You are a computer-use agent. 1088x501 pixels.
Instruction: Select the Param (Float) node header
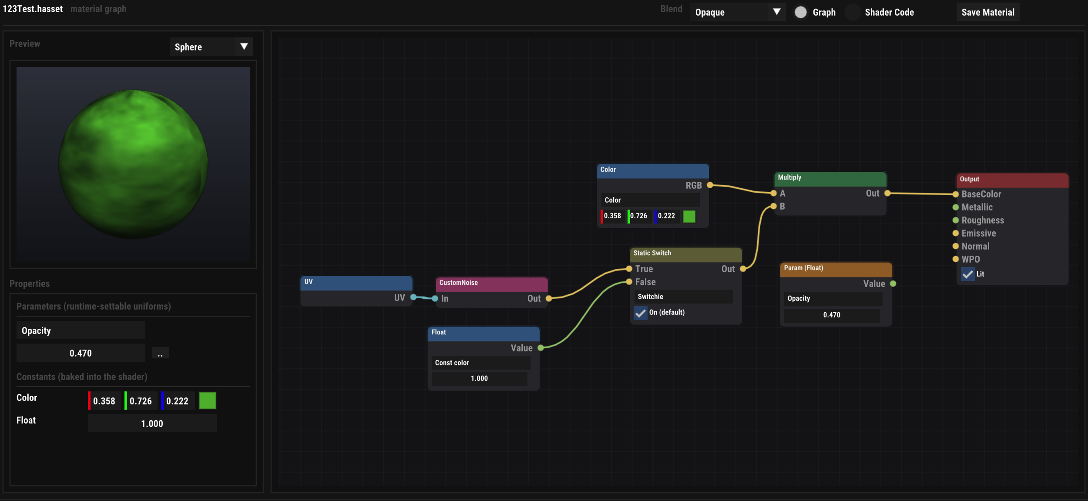836,269
